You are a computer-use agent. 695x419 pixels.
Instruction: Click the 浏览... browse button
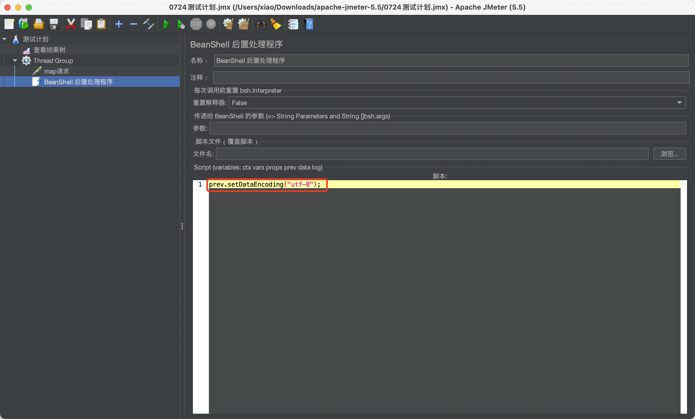669,154
